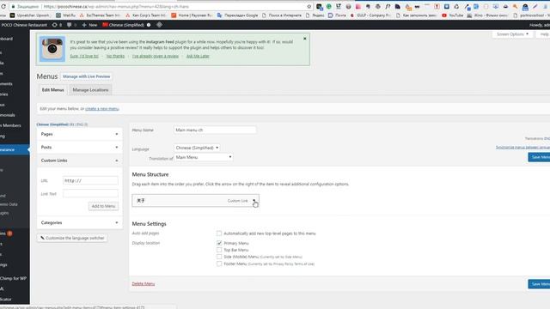Viewport: 550px width, 309px height.
Task: Open MailChimp for WP sidebar item
Action: pyautogui.click(x=14, y=278)
